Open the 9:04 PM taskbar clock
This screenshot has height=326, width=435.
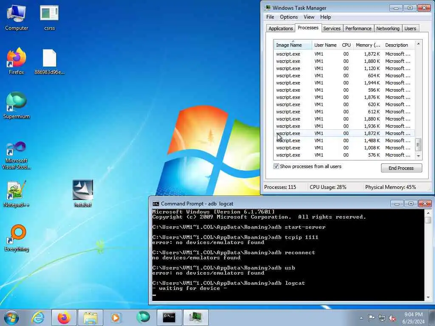(413, 318)
